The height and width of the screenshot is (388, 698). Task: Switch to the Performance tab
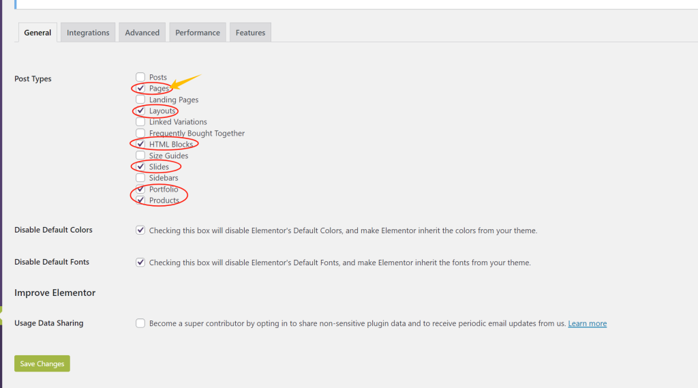pos(198,33)
